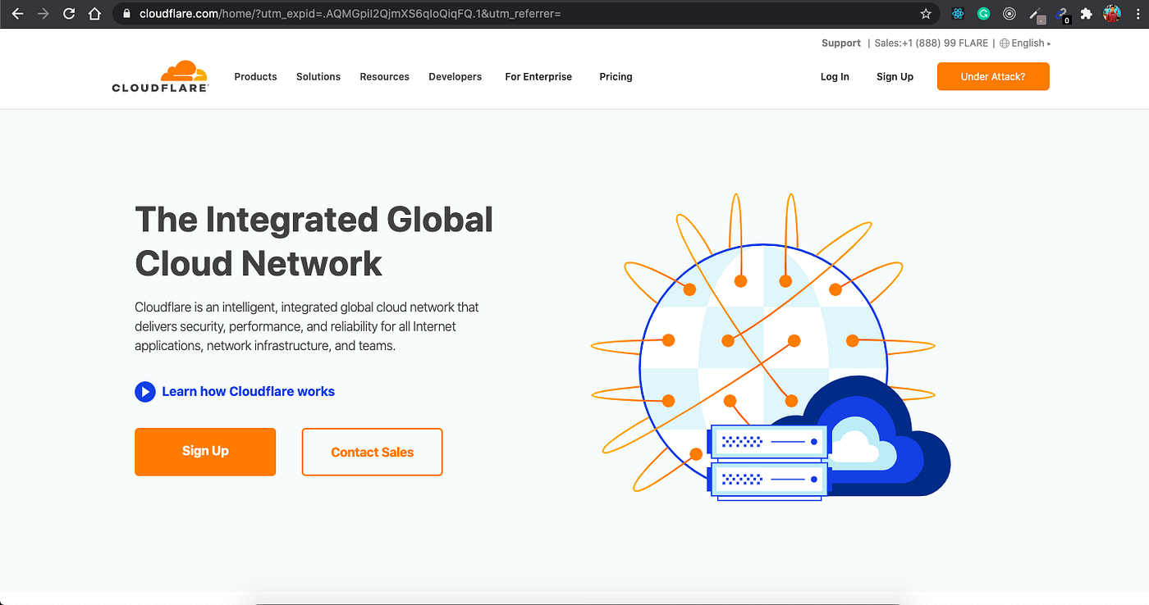Open the Products dropdown menu
1149x605 pixels.
[x=255, y=76]
